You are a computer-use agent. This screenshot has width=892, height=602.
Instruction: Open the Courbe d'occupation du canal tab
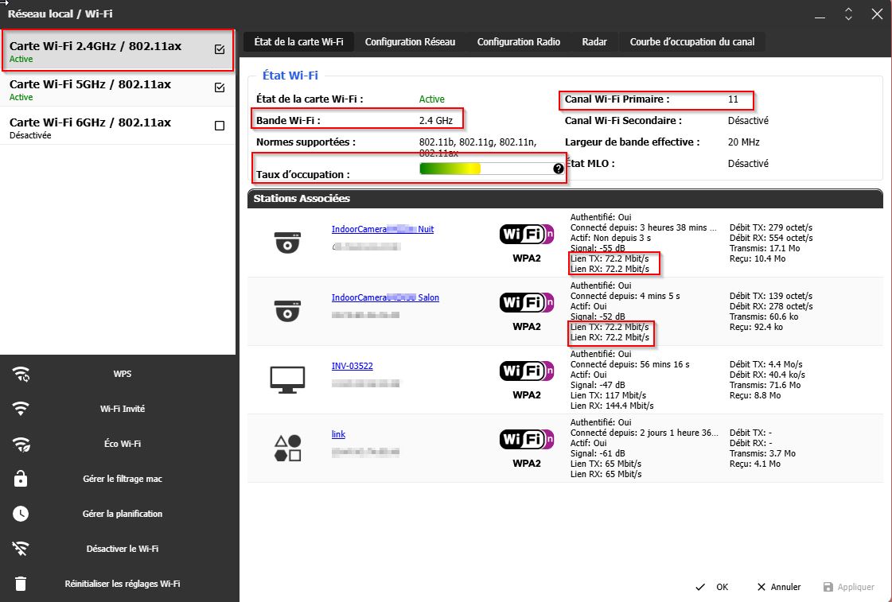point(691,42)
